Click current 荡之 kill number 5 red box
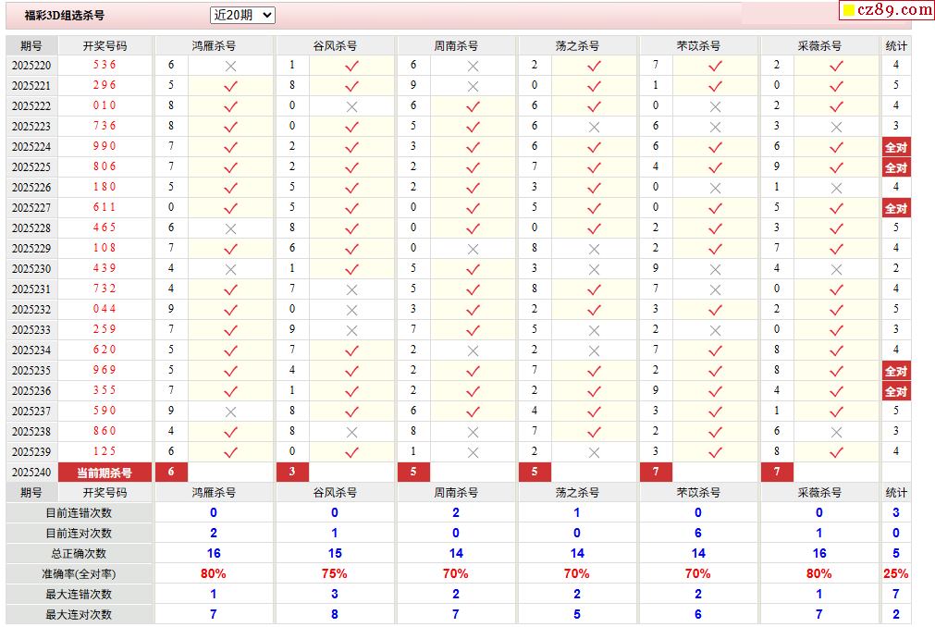The width and height of the screenshot is (935, 627). pos(535,472)
